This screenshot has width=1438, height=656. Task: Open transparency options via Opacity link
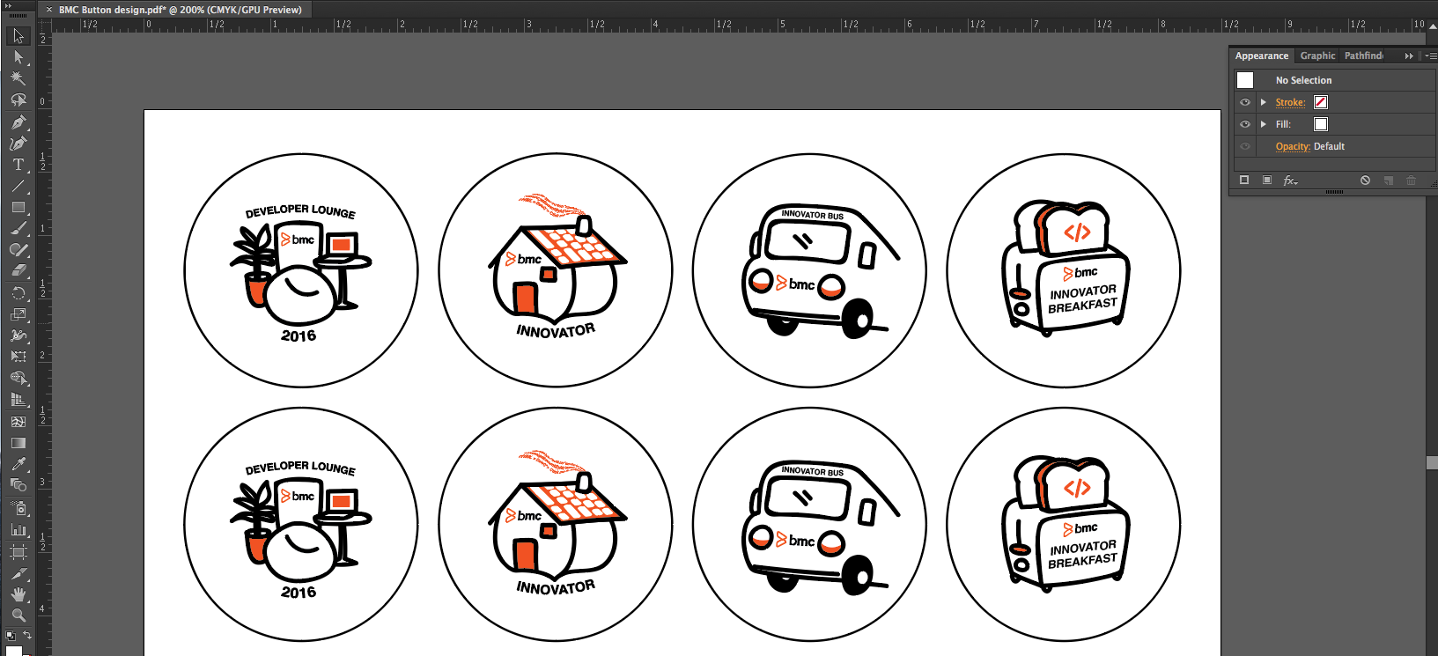[1293, 146]
